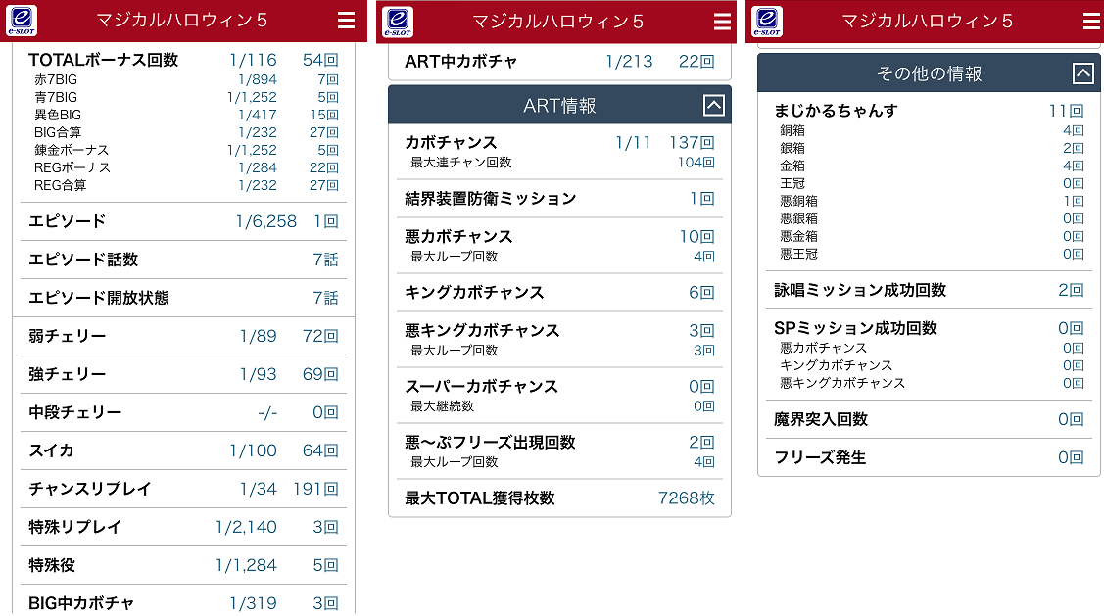Select 最大連チャン回数 104回 line
The height and width of the screenshot is (616, 1104).
pos(559,163)
